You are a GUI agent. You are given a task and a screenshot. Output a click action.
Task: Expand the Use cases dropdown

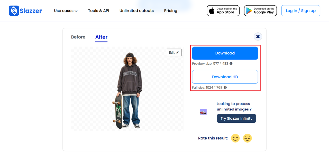66,11
